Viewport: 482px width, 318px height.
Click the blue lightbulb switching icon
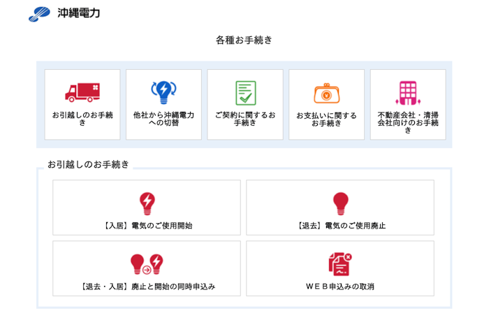click(x=164, y=92)
